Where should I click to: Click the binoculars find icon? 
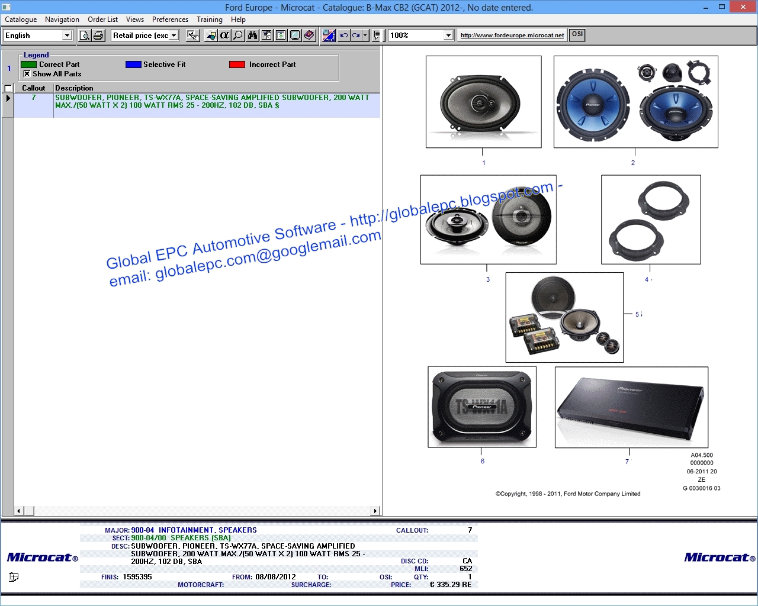pos(252,35)
